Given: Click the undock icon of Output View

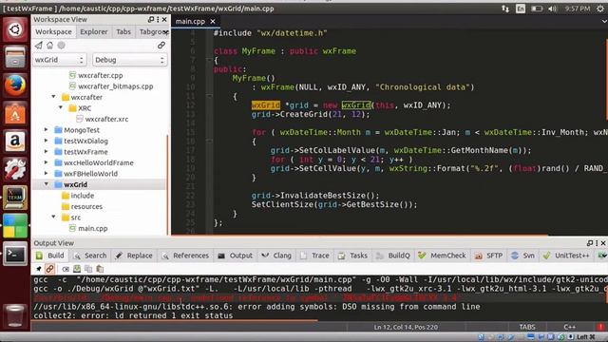Looking at the screenshot, I should click(x=590, y=243).
